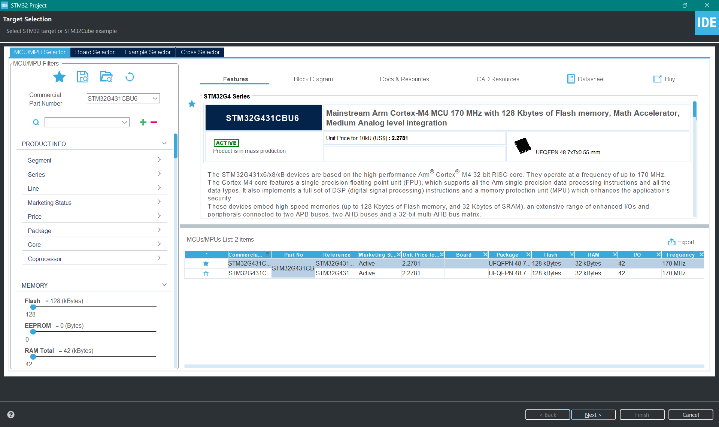Click the search filter input field
This screenshot has height=427, width=719.
[x=83, y=122]
